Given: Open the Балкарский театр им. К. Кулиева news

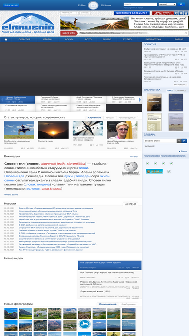Looking at the screenshot, I should point(163,71).
